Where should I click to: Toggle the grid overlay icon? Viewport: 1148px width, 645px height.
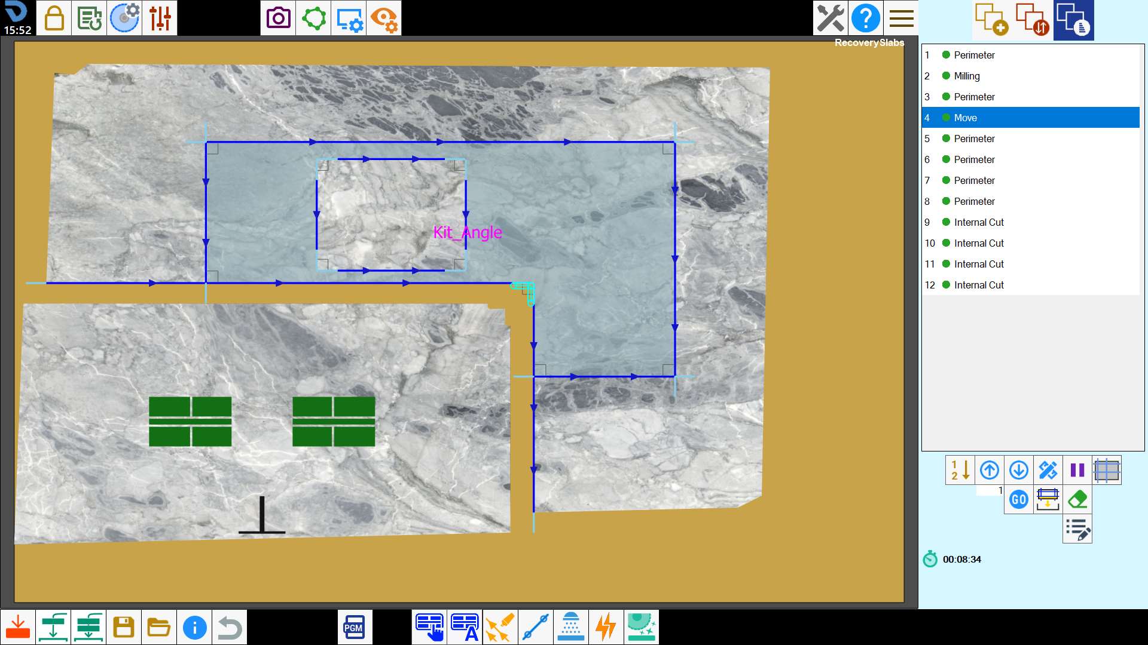point(1107,470)
